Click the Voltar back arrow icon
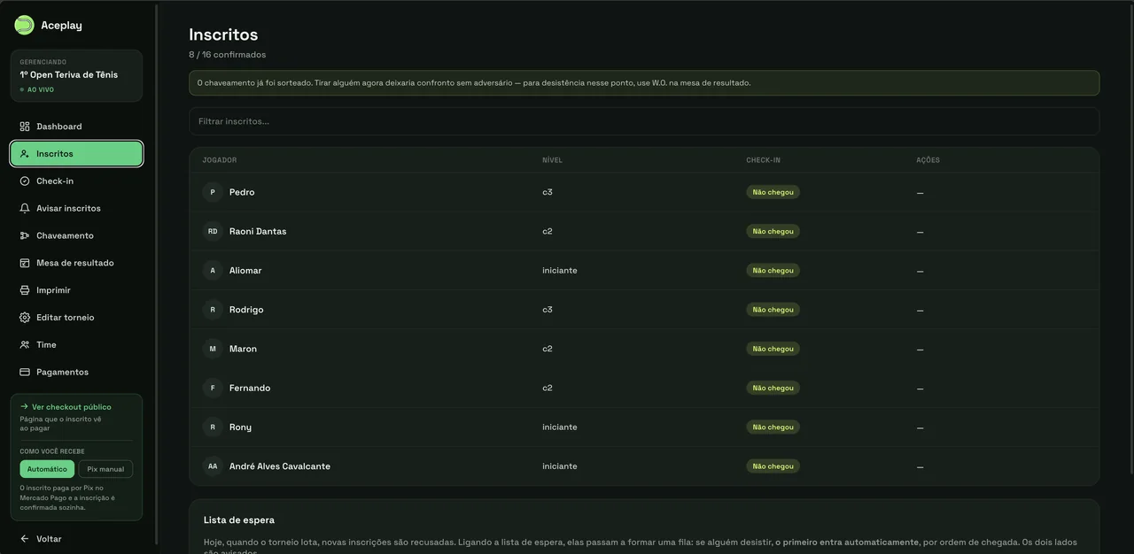Screen dimensions: 1134x554 click(x=25, y=539)
